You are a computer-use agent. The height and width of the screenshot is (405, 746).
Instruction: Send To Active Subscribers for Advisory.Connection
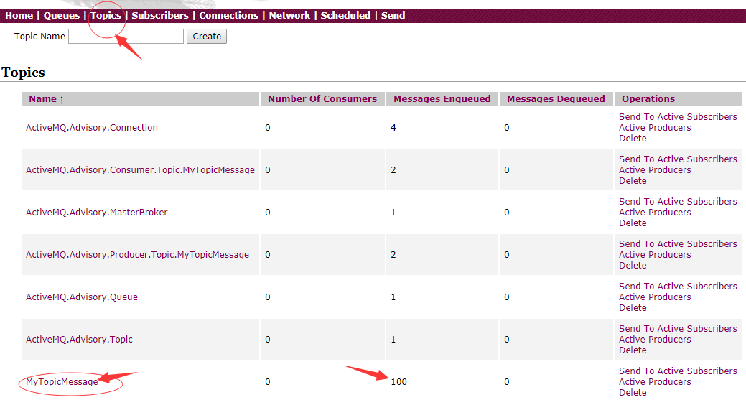(x=678, y=116)
